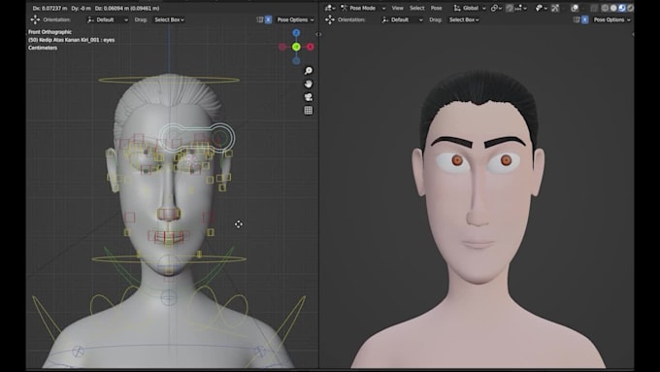Toggle X mirror button in right viewport
This screenshot has width=660, height=372.
(584, 19)
